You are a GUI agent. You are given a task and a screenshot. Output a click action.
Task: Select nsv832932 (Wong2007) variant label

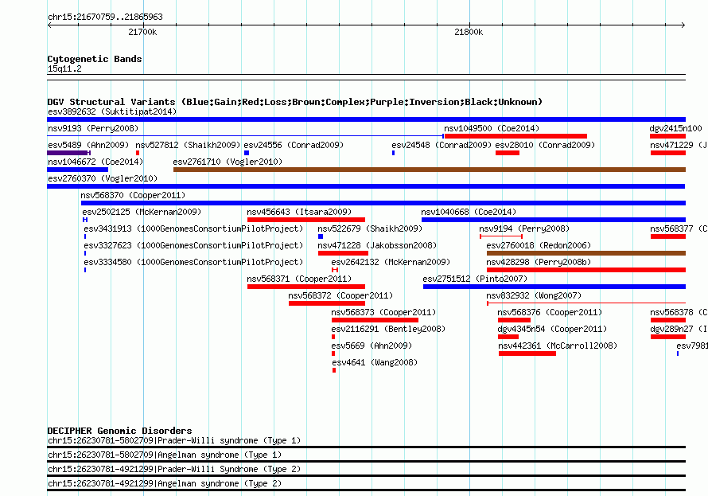tap(534, 295)
